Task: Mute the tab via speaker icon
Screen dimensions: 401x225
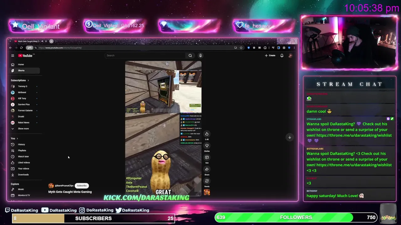Action: 42,41
